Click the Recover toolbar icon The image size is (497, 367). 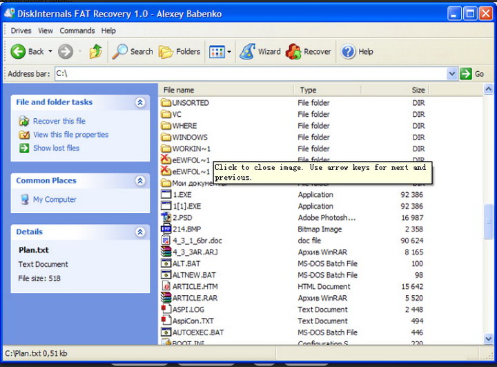pos(294,51)
